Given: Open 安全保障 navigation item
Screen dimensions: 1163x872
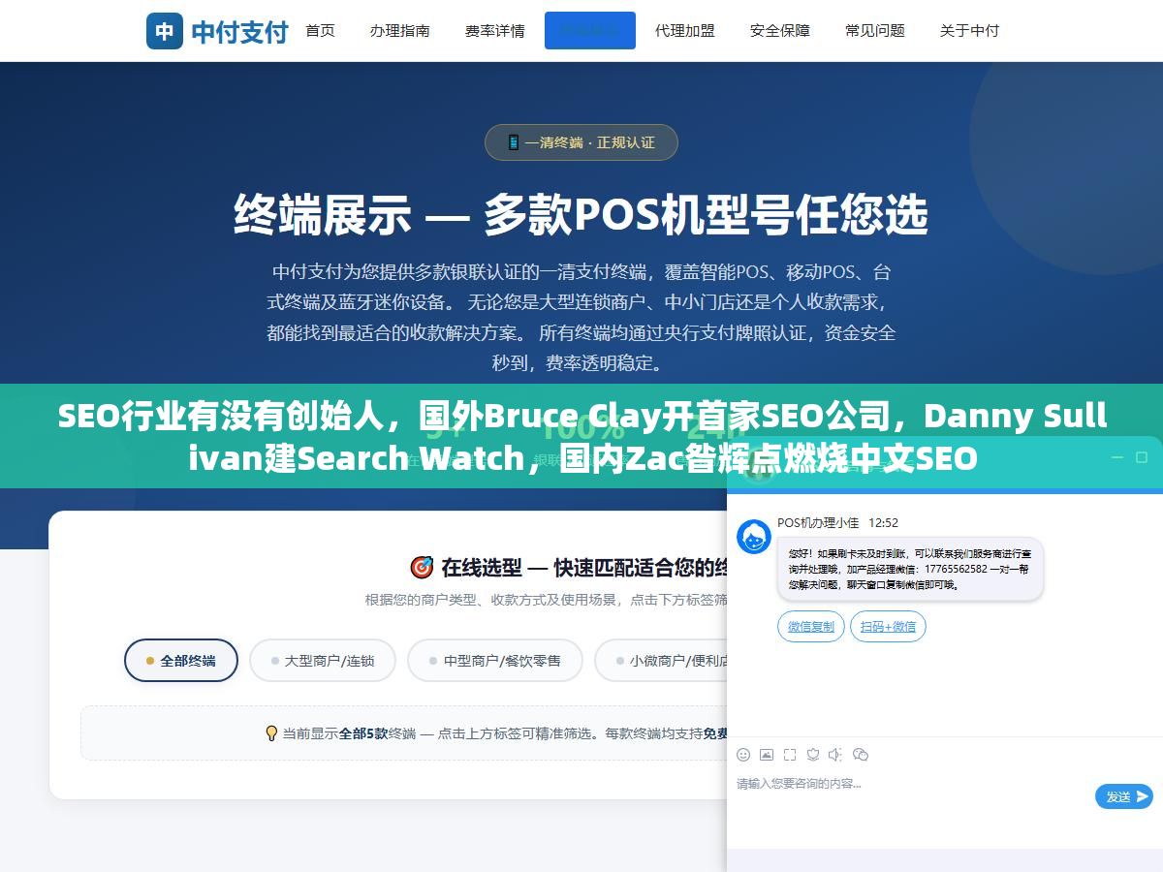Looking at the screenshot, I should tap(779, 31).
